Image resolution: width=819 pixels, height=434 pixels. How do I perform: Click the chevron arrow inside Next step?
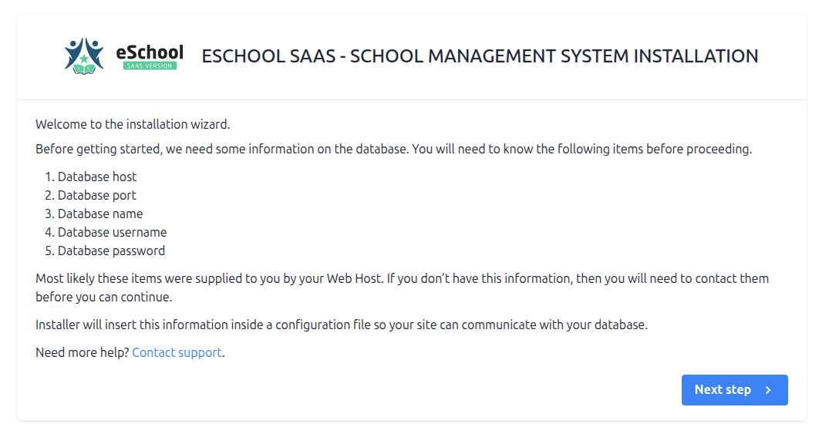coord(768,390)
